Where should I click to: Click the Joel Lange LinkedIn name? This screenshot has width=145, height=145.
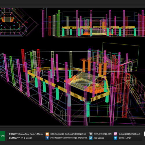(x=99, y=138)
